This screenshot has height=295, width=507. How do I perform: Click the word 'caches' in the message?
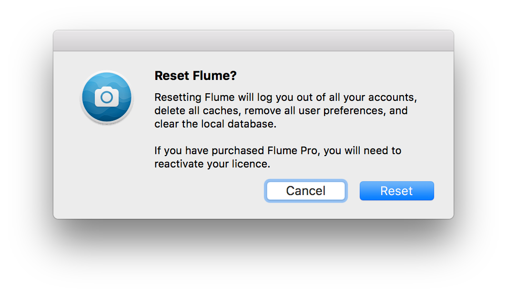221,111
